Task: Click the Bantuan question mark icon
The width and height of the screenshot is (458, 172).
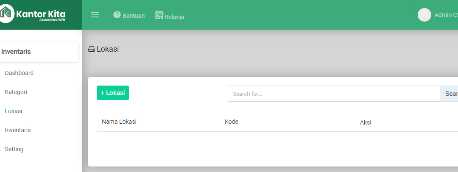Action: pos(117,14)
